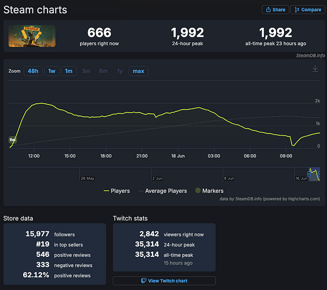Click the compare icon in Compare button
This screenshot has height=290, width=327.
click(x=297, y=10)
